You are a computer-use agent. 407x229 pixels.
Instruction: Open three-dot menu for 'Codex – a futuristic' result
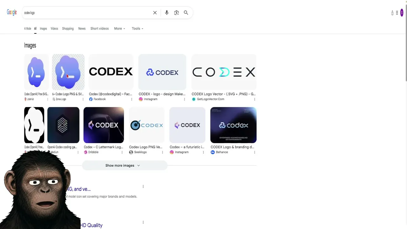[203, 152]
